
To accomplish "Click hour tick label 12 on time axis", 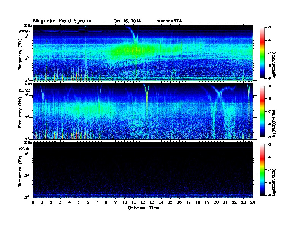I will [x=143, y=202].
